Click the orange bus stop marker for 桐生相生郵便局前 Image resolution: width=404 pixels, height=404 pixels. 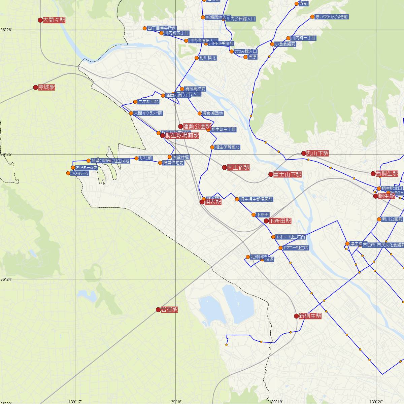click(x=237, y=199)
